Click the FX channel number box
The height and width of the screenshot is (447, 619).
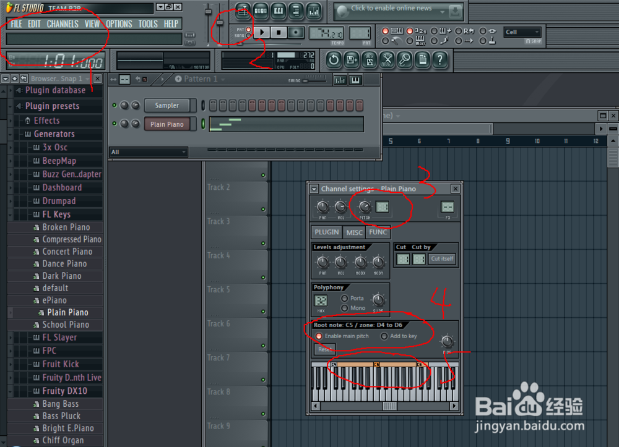(448, 206)
